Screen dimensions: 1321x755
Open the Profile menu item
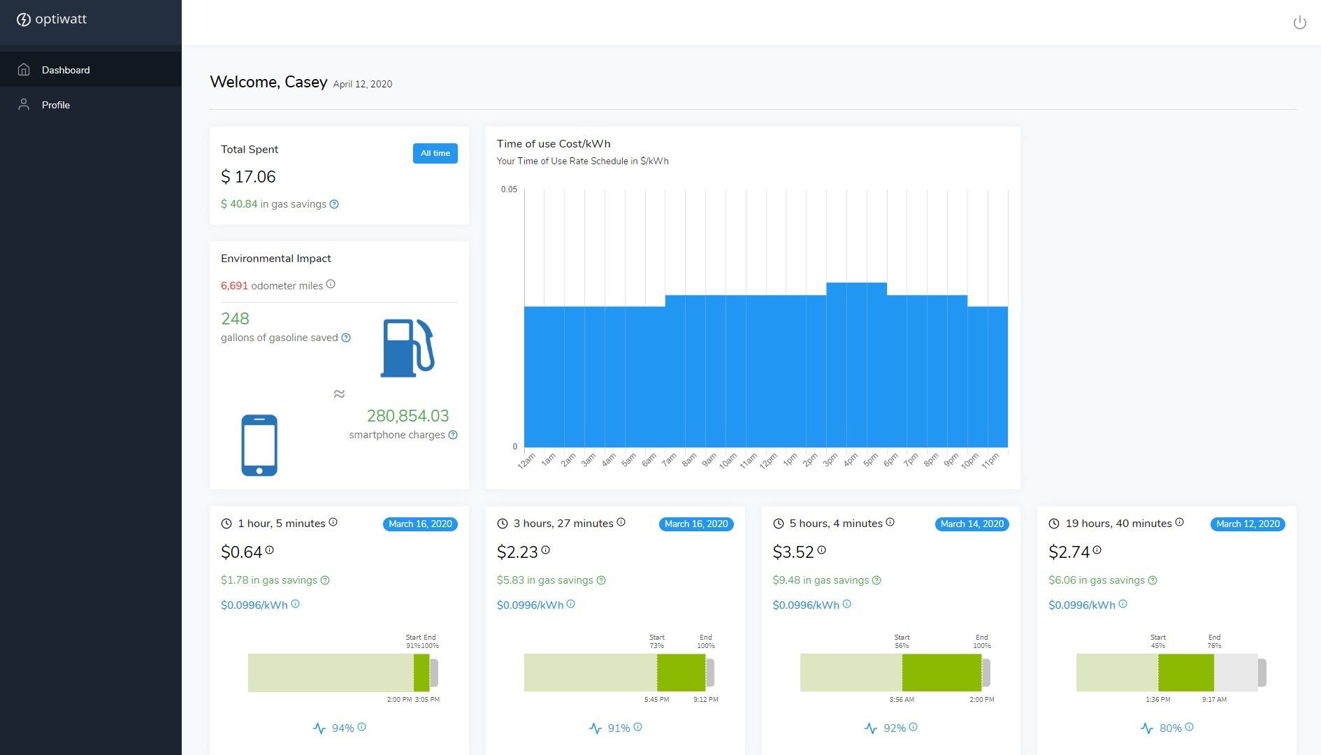click(56, 105)
